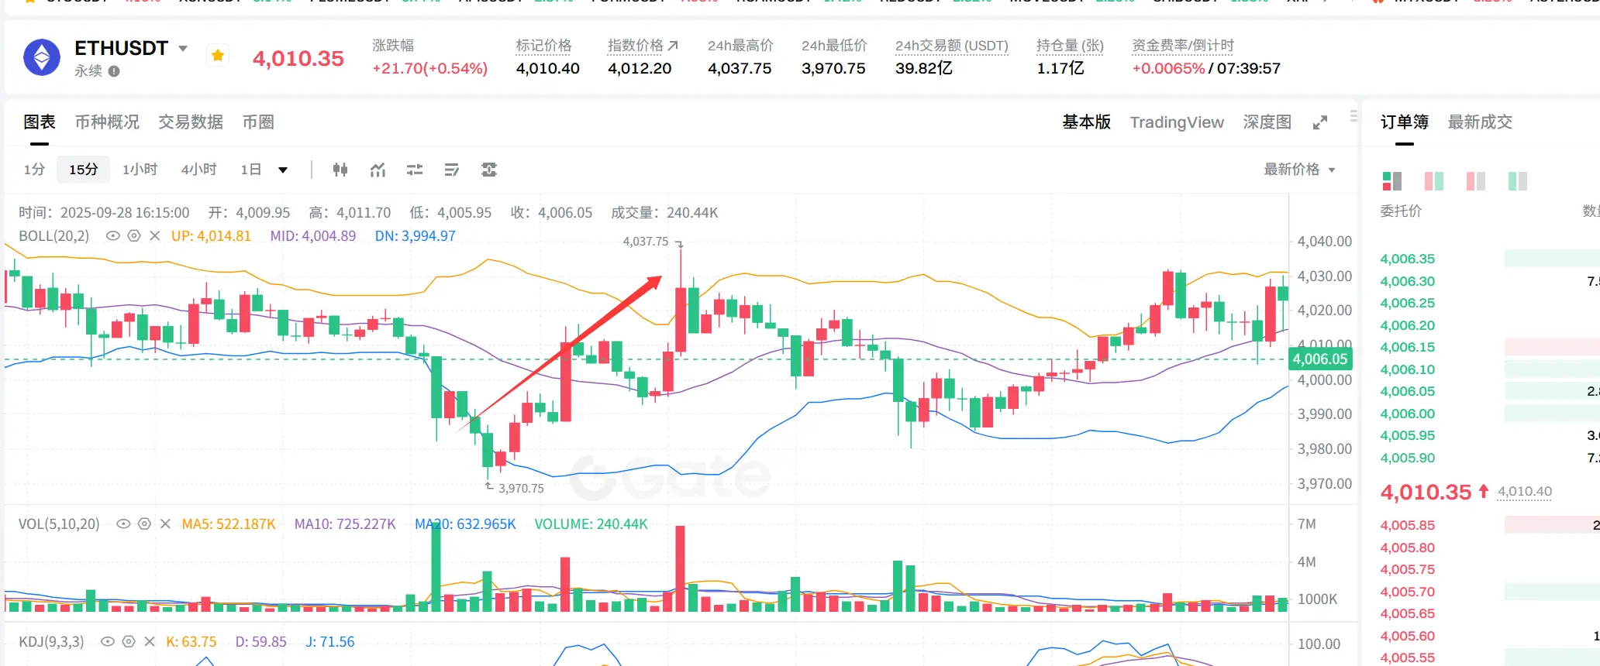Viewport: 1600px width, 666px height.
Task: Click the 标记价格 label
Action: [x=543, y=46]
